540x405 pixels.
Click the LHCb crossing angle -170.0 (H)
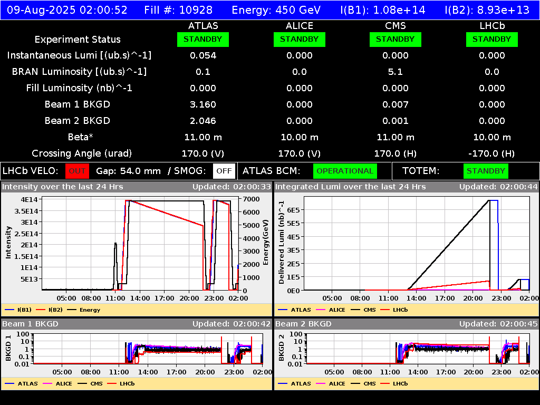click(x=492, y=153)
